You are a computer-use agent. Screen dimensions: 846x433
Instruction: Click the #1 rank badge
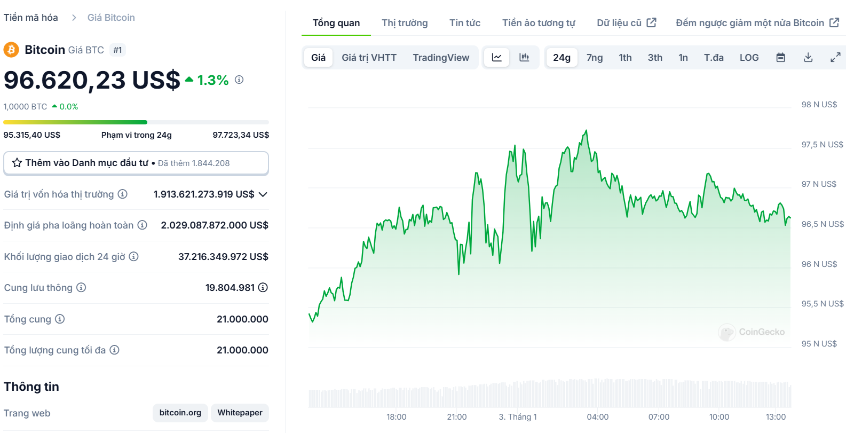click(117, 50)
